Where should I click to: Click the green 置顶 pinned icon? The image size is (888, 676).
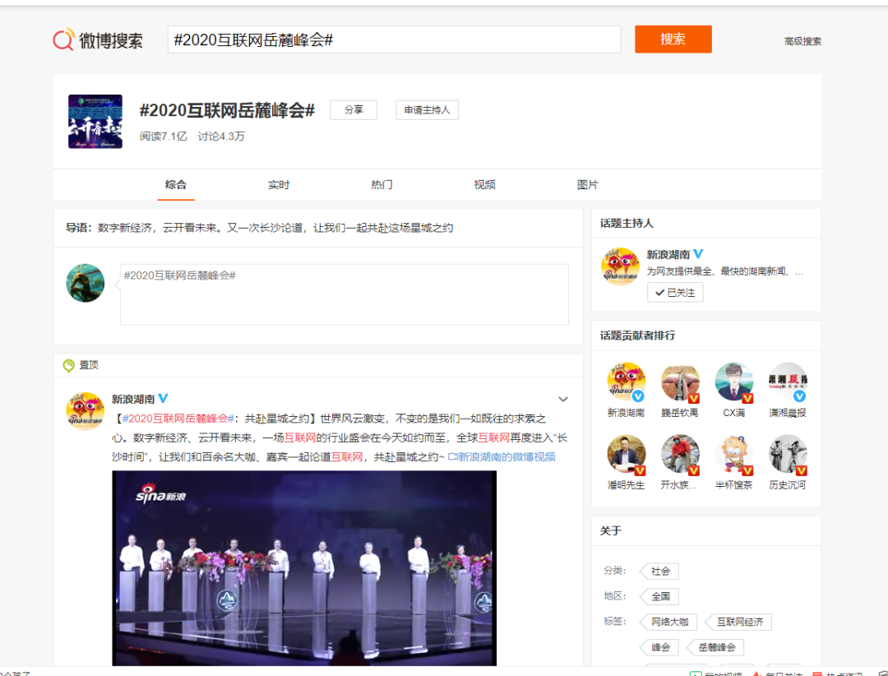click(68, 365)
